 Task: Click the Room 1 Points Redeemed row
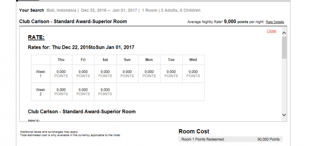tap(203, 139)
